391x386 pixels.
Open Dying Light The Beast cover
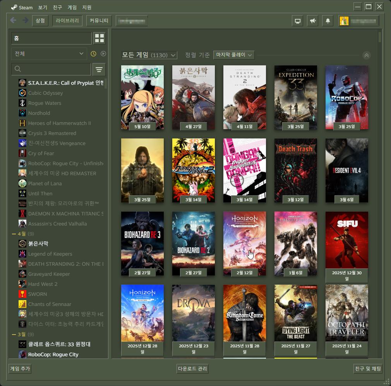click(x=296, y=313)
